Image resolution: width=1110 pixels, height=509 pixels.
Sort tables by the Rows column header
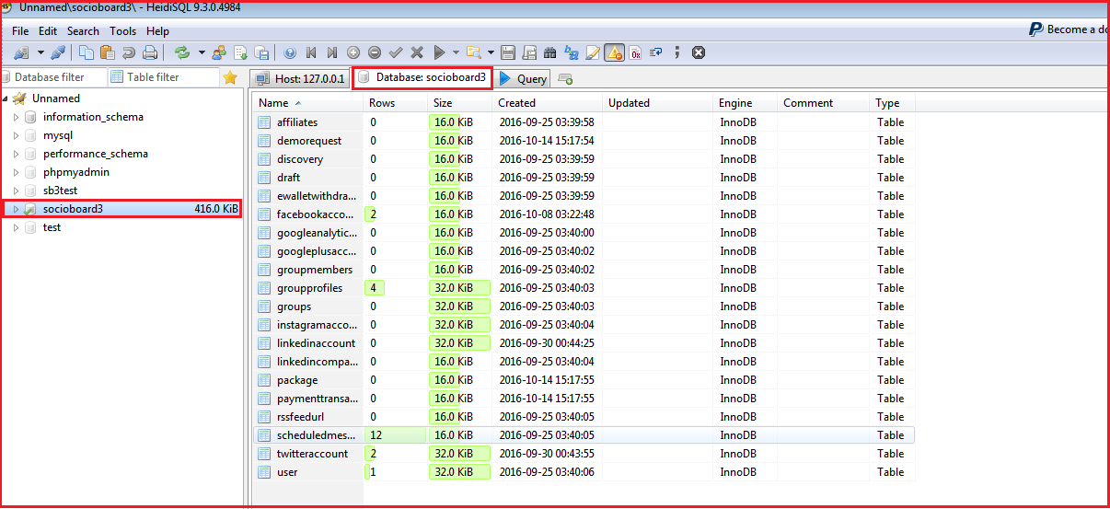point(396,103)
